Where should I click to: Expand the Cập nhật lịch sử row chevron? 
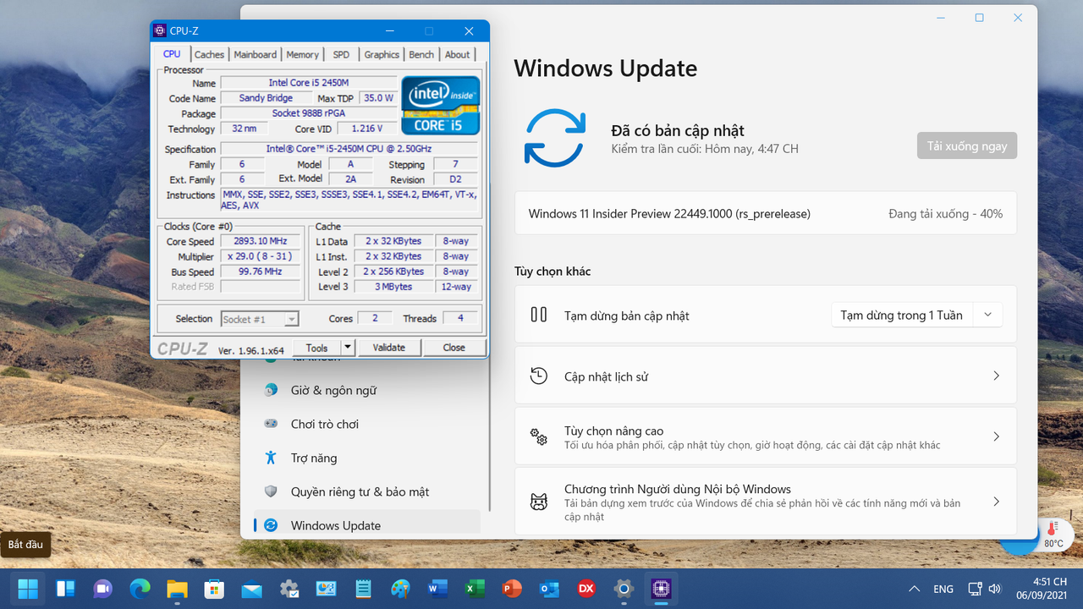click(x=996, y=376)
